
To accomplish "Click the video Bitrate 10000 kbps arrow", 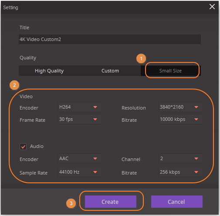I will point(196,119).
